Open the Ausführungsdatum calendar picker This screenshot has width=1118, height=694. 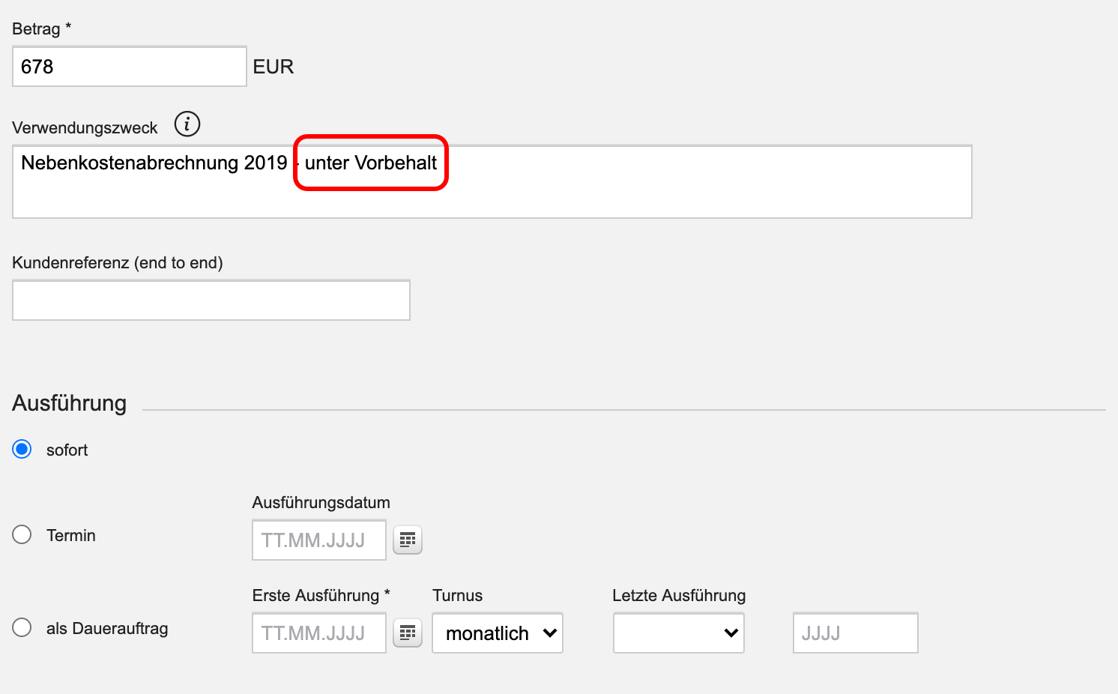click(408, 540)
